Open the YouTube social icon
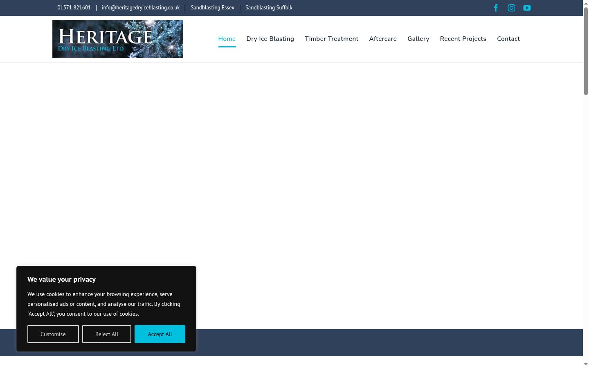589x368 pixels. (527, 8)
